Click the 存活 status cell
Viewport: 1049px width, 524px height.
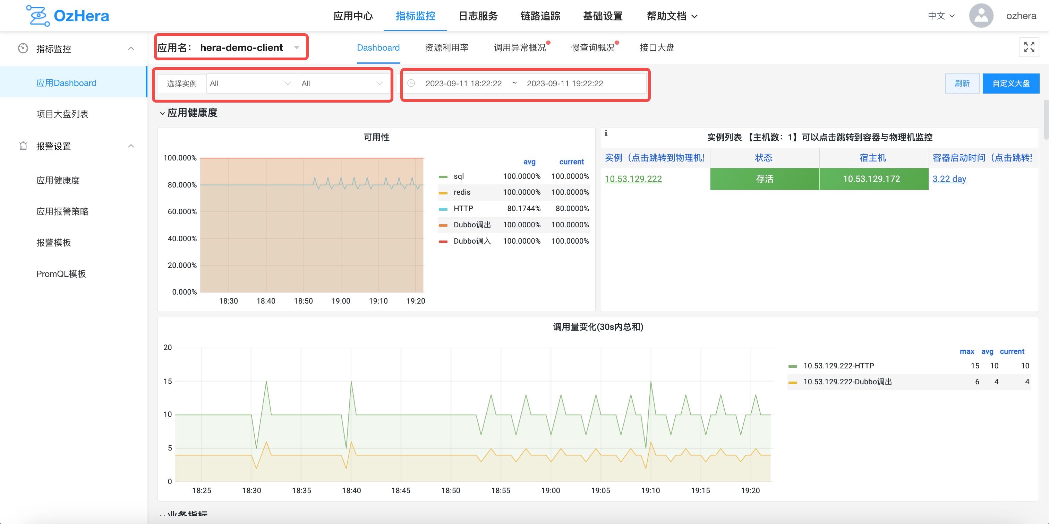(764, 179)
